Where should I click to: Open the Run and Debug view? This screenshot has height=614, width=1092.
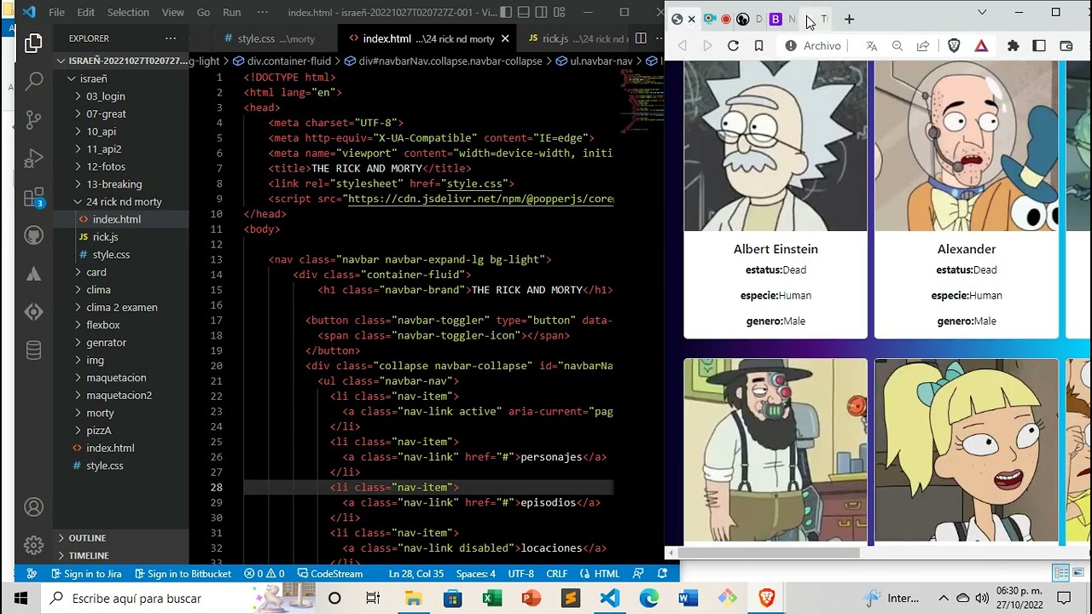pyautogui.click(x=33, y=159)
